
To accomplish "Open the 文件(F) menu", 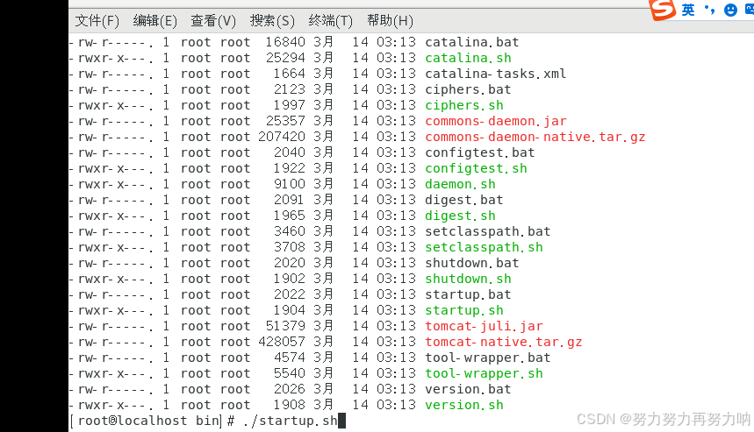I will (97, 21).
